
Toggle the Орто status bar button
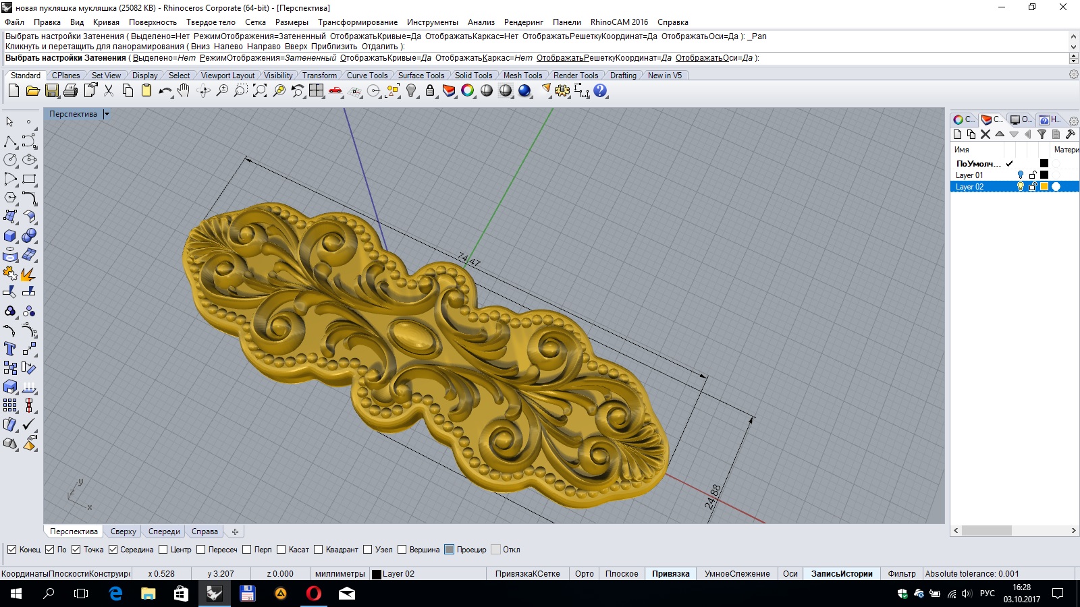pos(584,574)
